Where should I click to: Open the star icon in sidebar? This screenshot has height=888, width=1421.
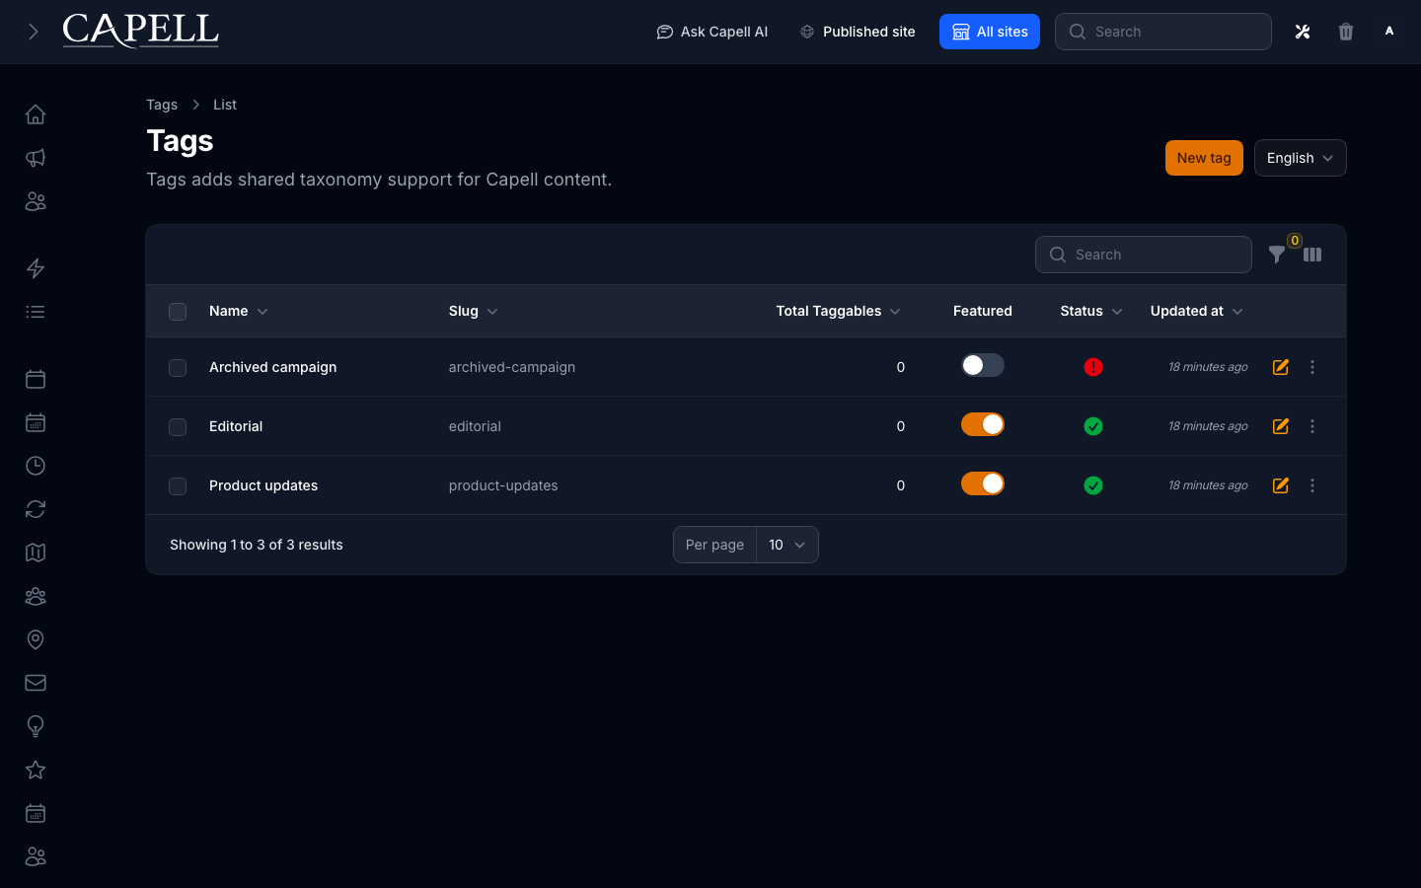[36, 770]
